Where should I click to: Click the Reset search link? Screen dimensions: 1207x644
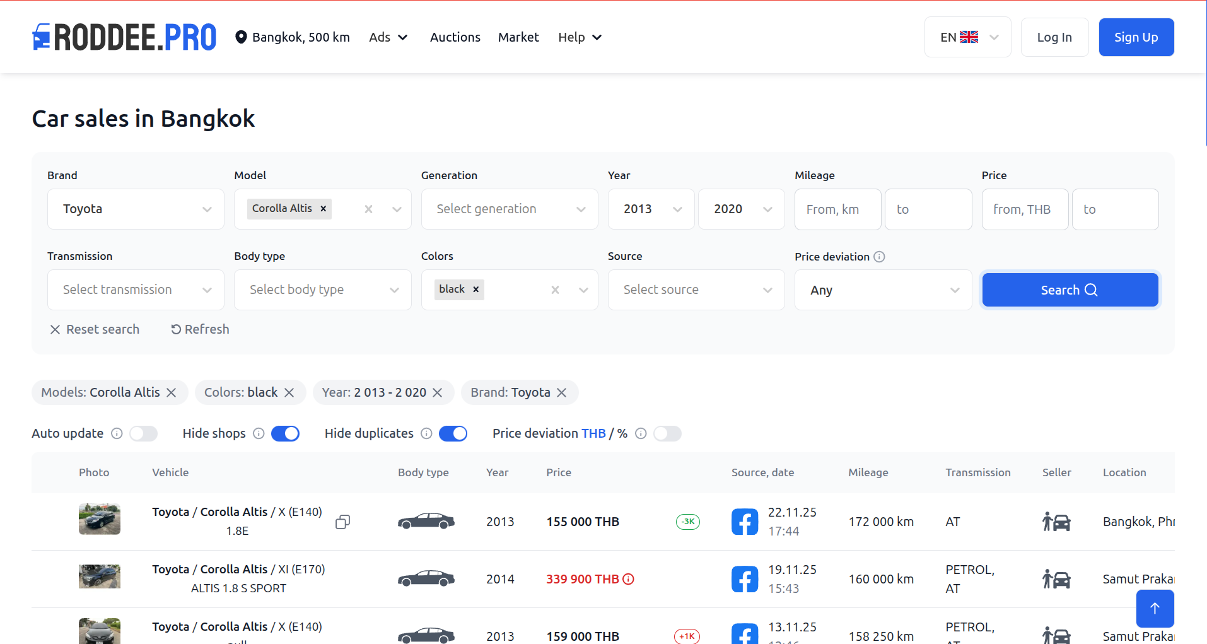click(94, 329)
